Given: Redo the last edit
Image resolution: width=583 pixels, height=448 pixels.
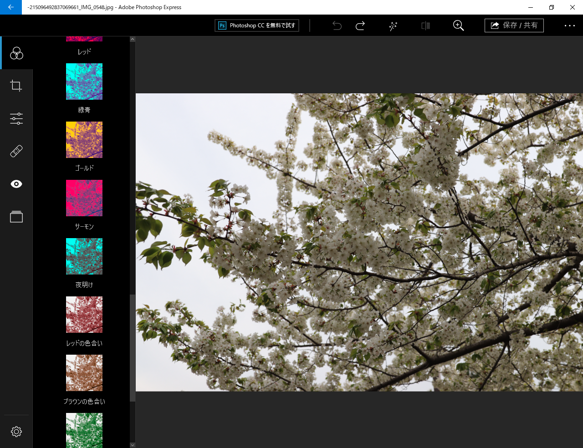Looking at the screenshot, I should click(x=360, y=25).
